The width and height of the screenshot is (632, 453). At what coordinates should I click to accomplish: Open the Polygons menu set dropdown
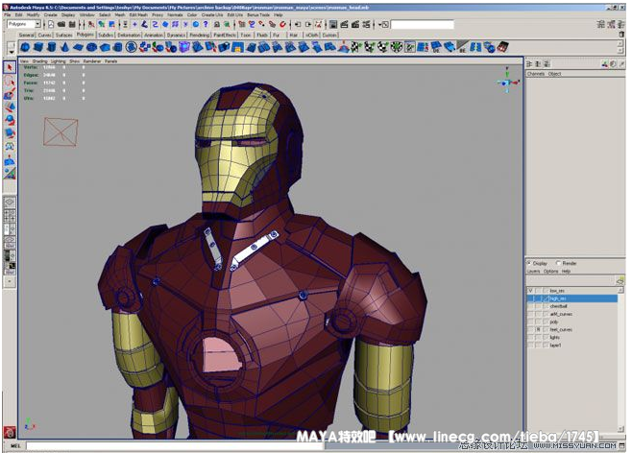[x=37, y=24]
